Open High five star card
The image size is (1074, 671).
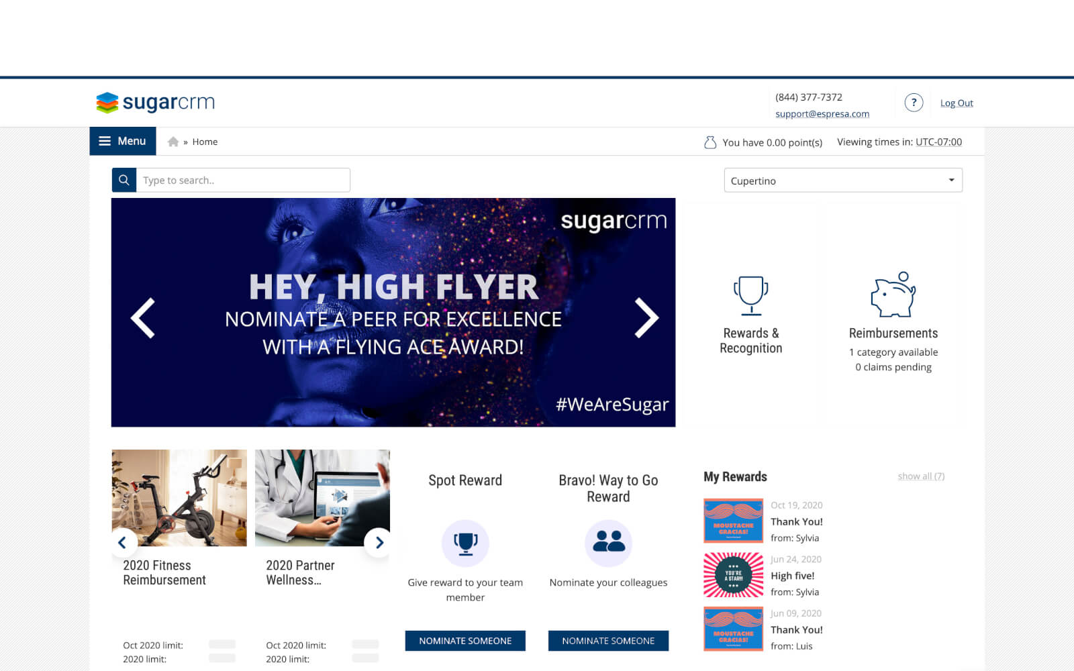733,575
